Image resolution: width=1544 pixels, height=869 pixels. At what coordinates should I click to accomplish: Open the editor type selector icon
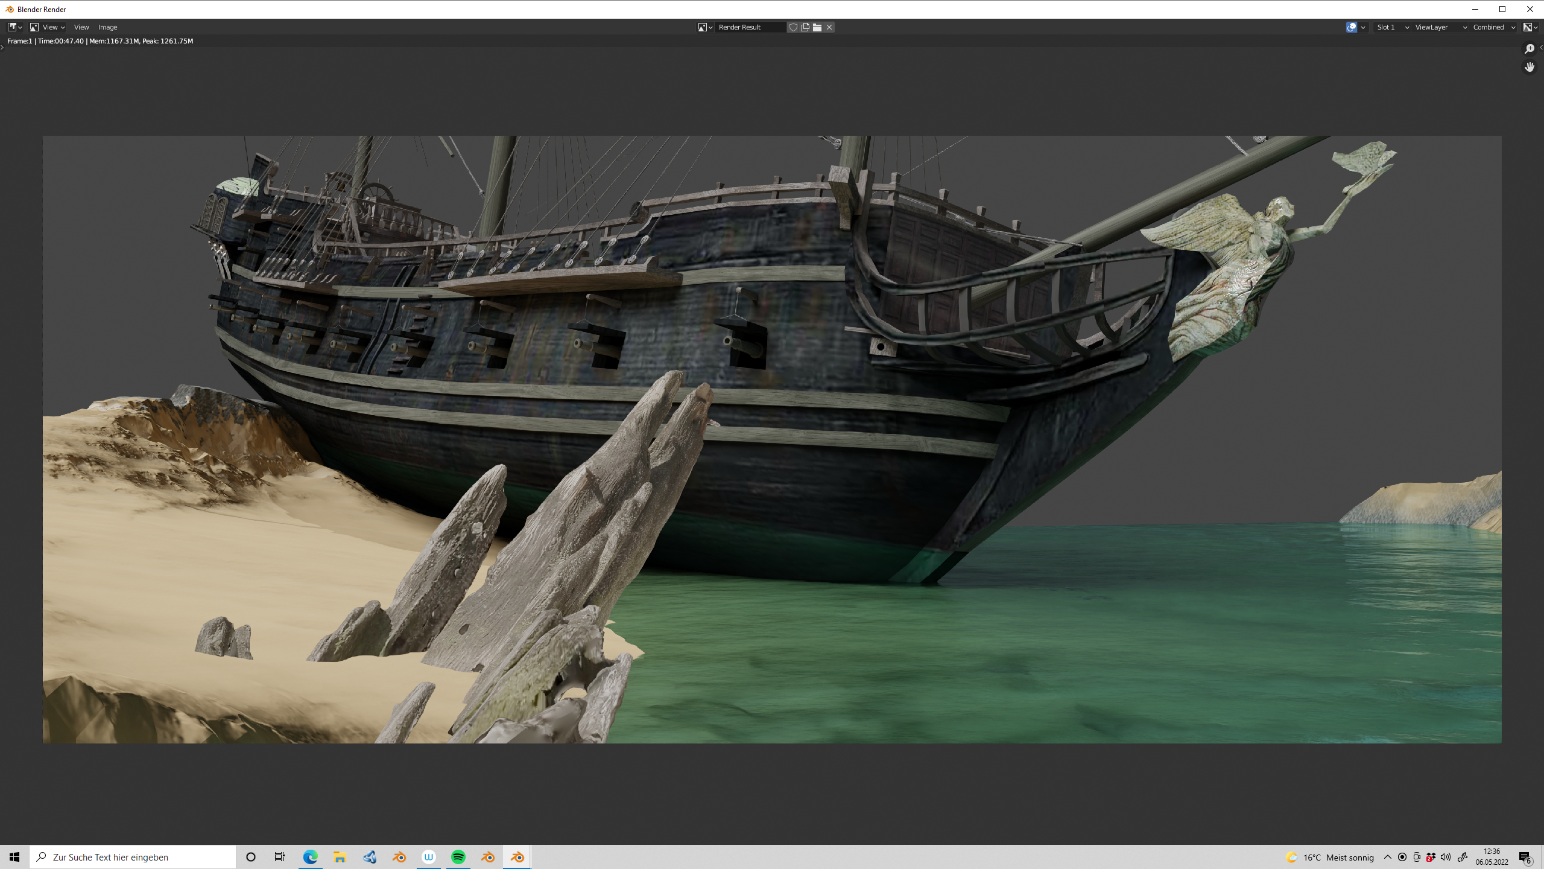click(14, 27)
